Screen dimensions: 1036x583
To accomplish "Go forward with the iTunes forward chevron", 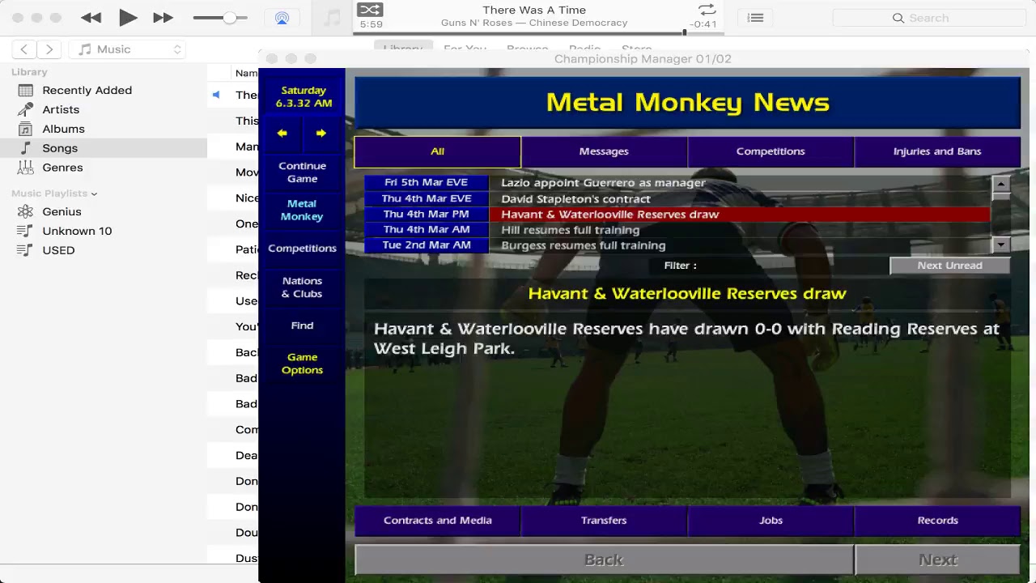I will click(x=49, y=49).
